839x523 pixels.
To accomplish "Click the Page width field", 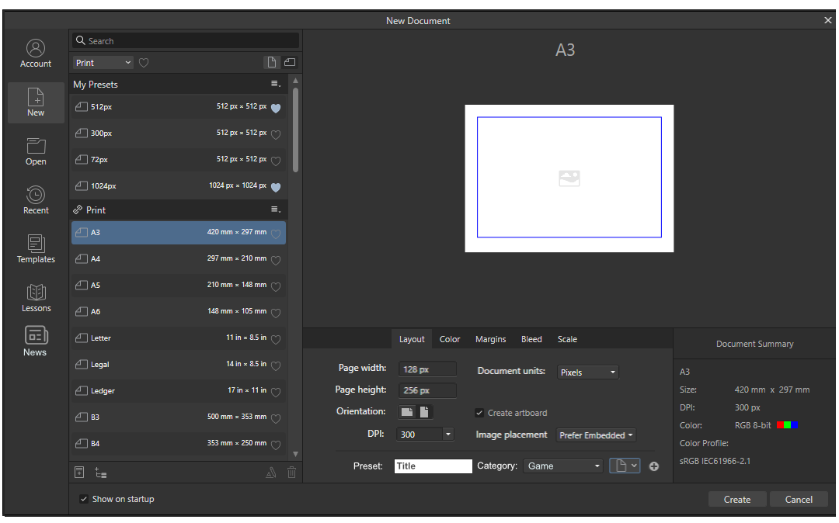I will point(427,369).
